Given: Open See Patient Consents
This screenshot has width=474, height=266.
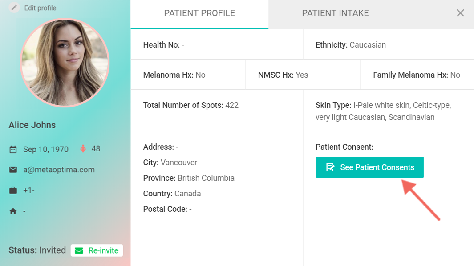Looking at the screenshot, I should [x=369, y=167].
